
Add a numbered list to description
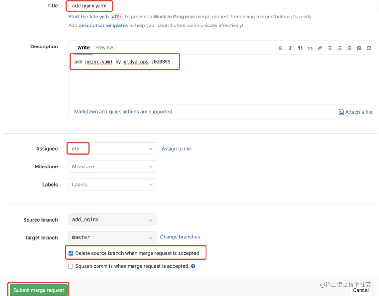(340, 48)
